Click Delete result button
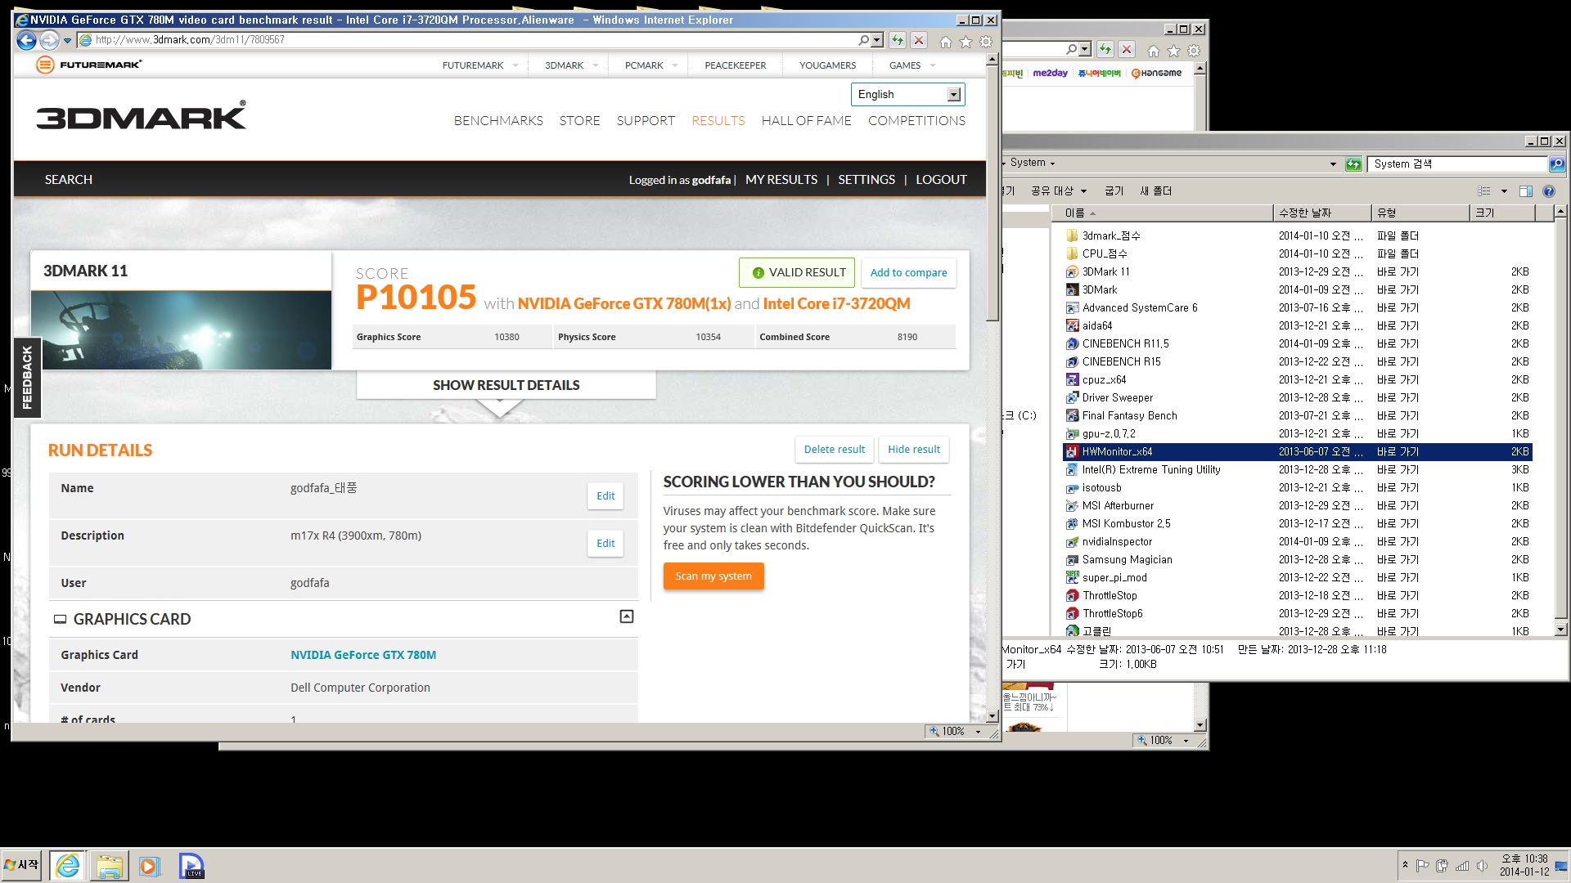 [834, 450]
